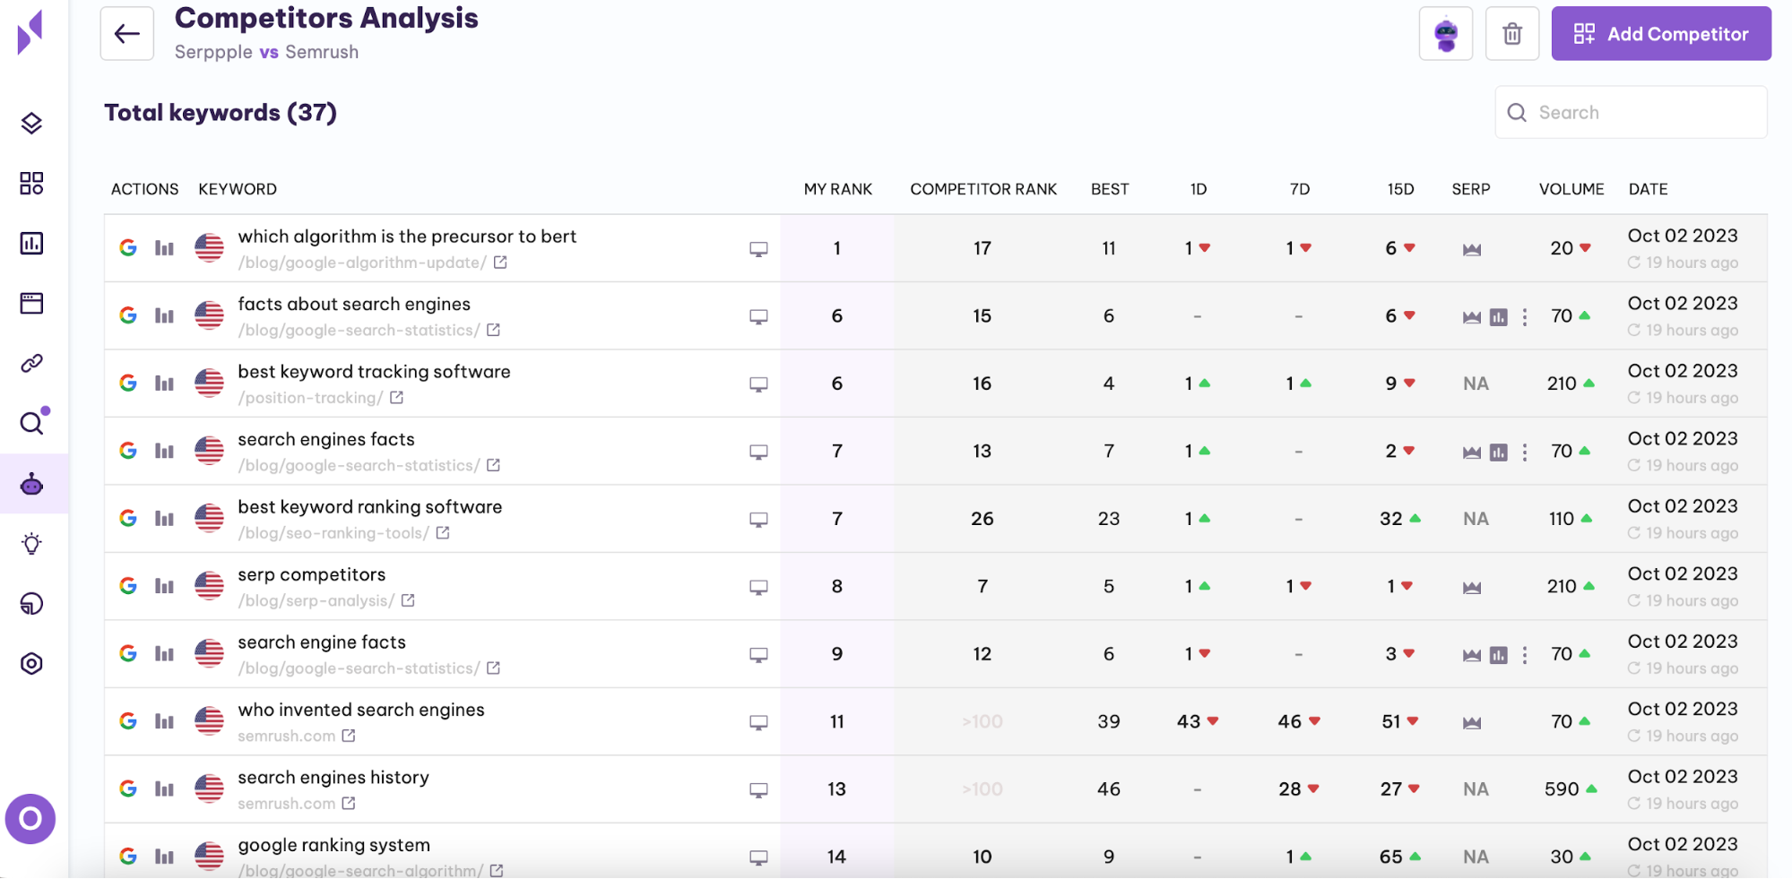Click 'Total keywords (37)' heading
The width and height of the screenshot is (1792, 879).
click(221, 113)
